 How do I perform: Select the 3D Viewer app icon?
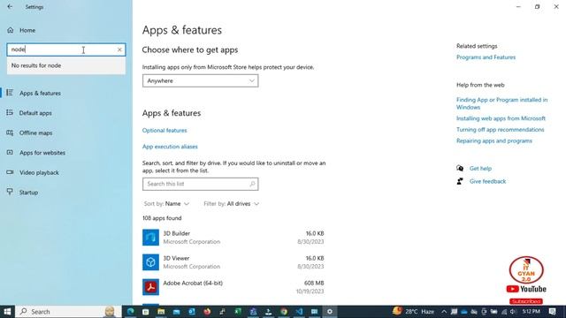point(150,262)
